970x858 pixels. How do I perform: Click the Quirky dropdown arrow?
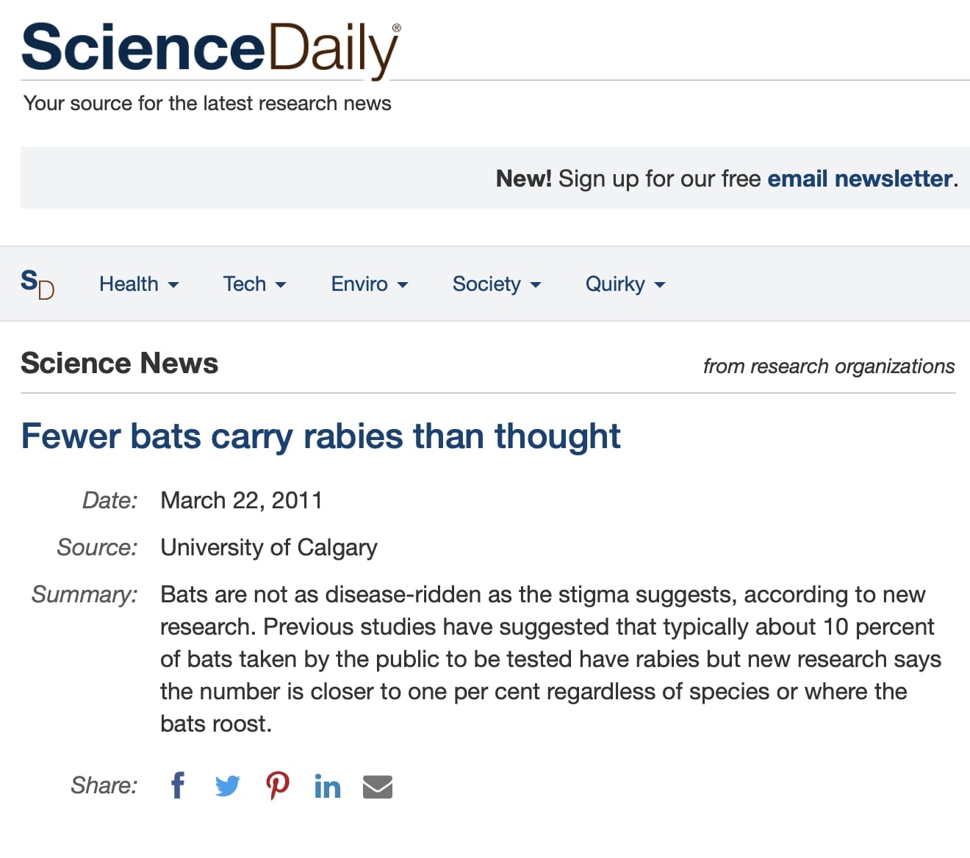(x=660, y=285)
